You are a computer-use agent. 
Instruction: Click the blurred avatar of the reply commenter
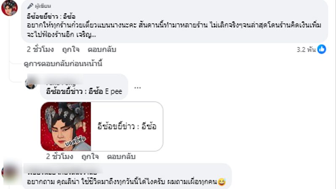tap(31, 84)
